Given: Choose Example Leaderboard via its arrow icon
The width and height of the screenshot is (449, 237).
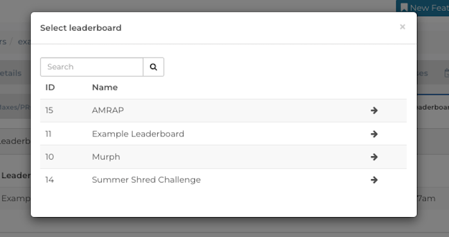Looking at the screenshot, I should click(374, 134).
